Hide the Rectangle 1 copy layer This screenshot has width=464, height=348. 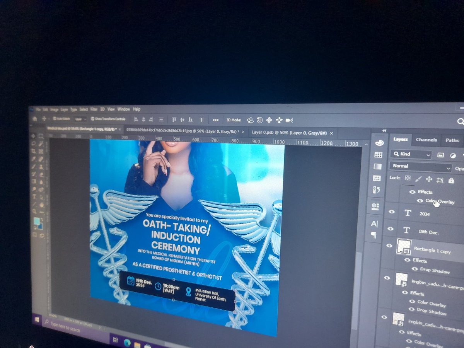tap(389, 246)
